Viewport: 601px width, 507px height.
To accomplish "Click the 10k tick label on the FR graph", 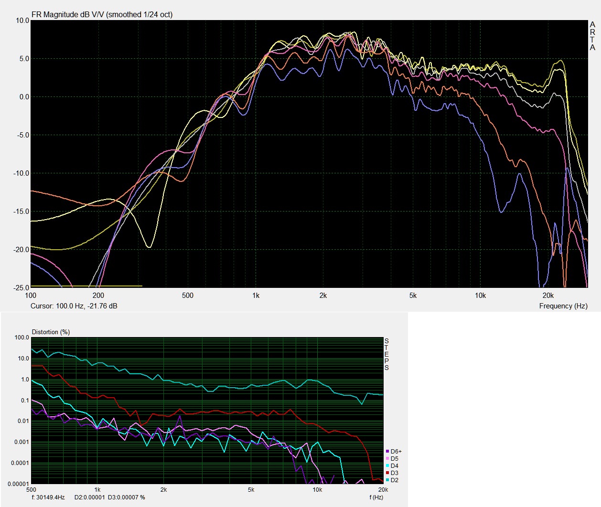I will coord(480,296).
